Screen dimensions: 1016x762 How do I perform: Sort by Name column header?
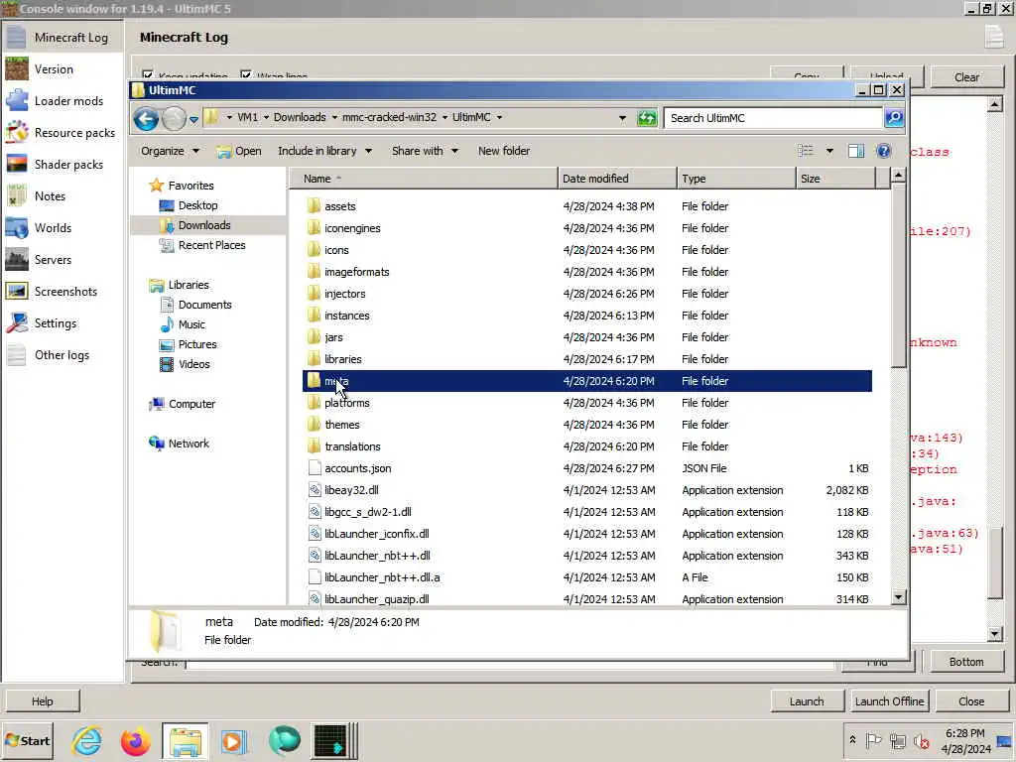423,179
